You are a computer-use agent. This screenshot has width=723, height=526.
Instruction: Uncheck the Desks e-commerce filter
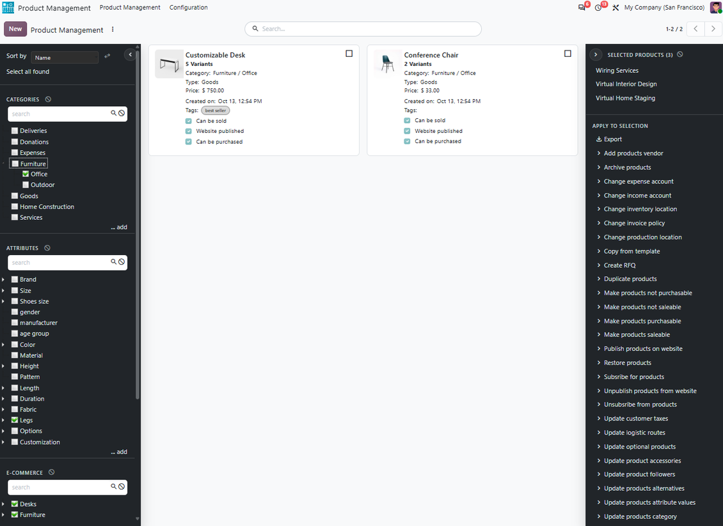click(x=15, y=504)
